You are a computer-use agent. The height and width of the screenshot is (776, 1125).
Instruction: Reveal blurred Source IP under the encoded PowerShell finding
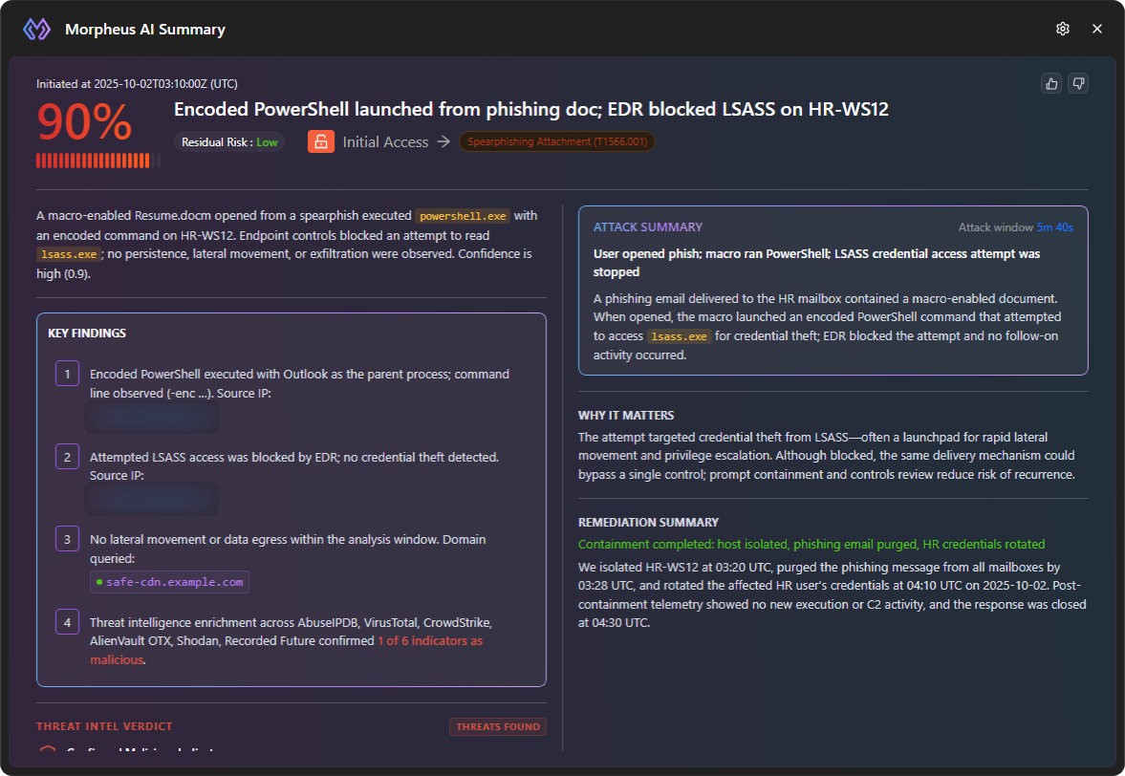click(x=151, y=418)
